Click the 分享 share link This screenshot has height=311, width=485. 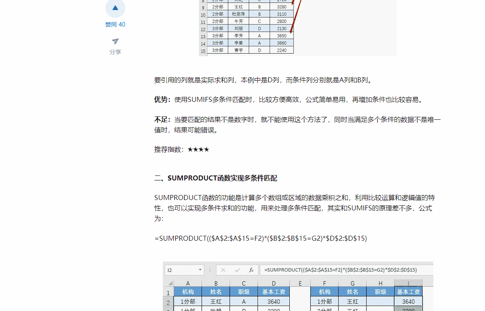point(115,52)
